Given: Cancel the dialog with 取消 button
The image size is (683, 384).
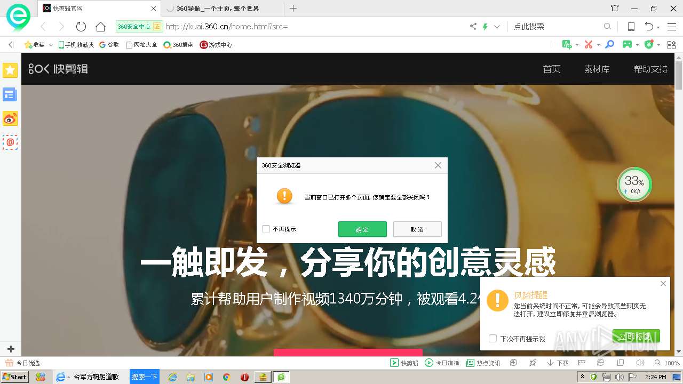Looking at the screenshot, I should (417, 229).
